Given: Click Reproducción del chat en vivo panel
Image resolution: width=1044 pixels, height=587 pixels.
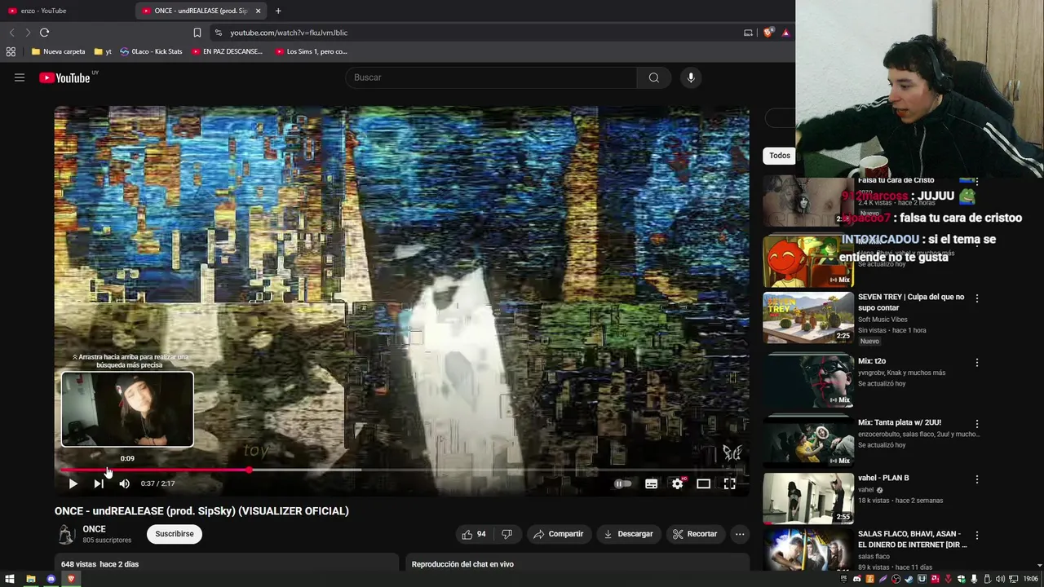Looking at the screenshot, I should pos(577,563).
